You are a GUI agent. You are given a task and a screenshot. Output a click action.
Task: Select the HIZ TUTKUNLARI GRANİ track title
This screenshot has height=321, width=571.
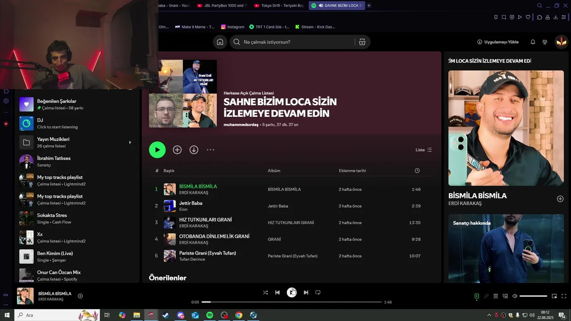205,220
